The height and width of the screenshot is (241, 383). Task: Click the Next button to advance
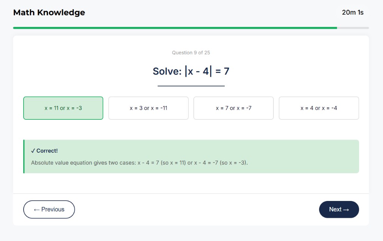click(338, 210)
